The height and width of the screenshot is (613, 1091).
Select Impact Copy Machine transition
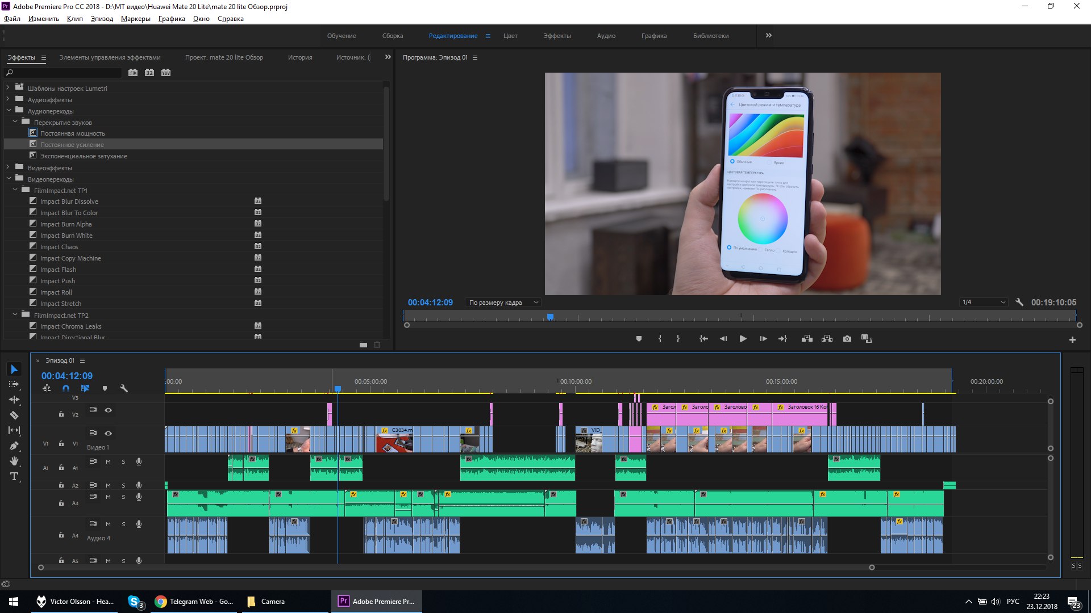click(70, 258)
